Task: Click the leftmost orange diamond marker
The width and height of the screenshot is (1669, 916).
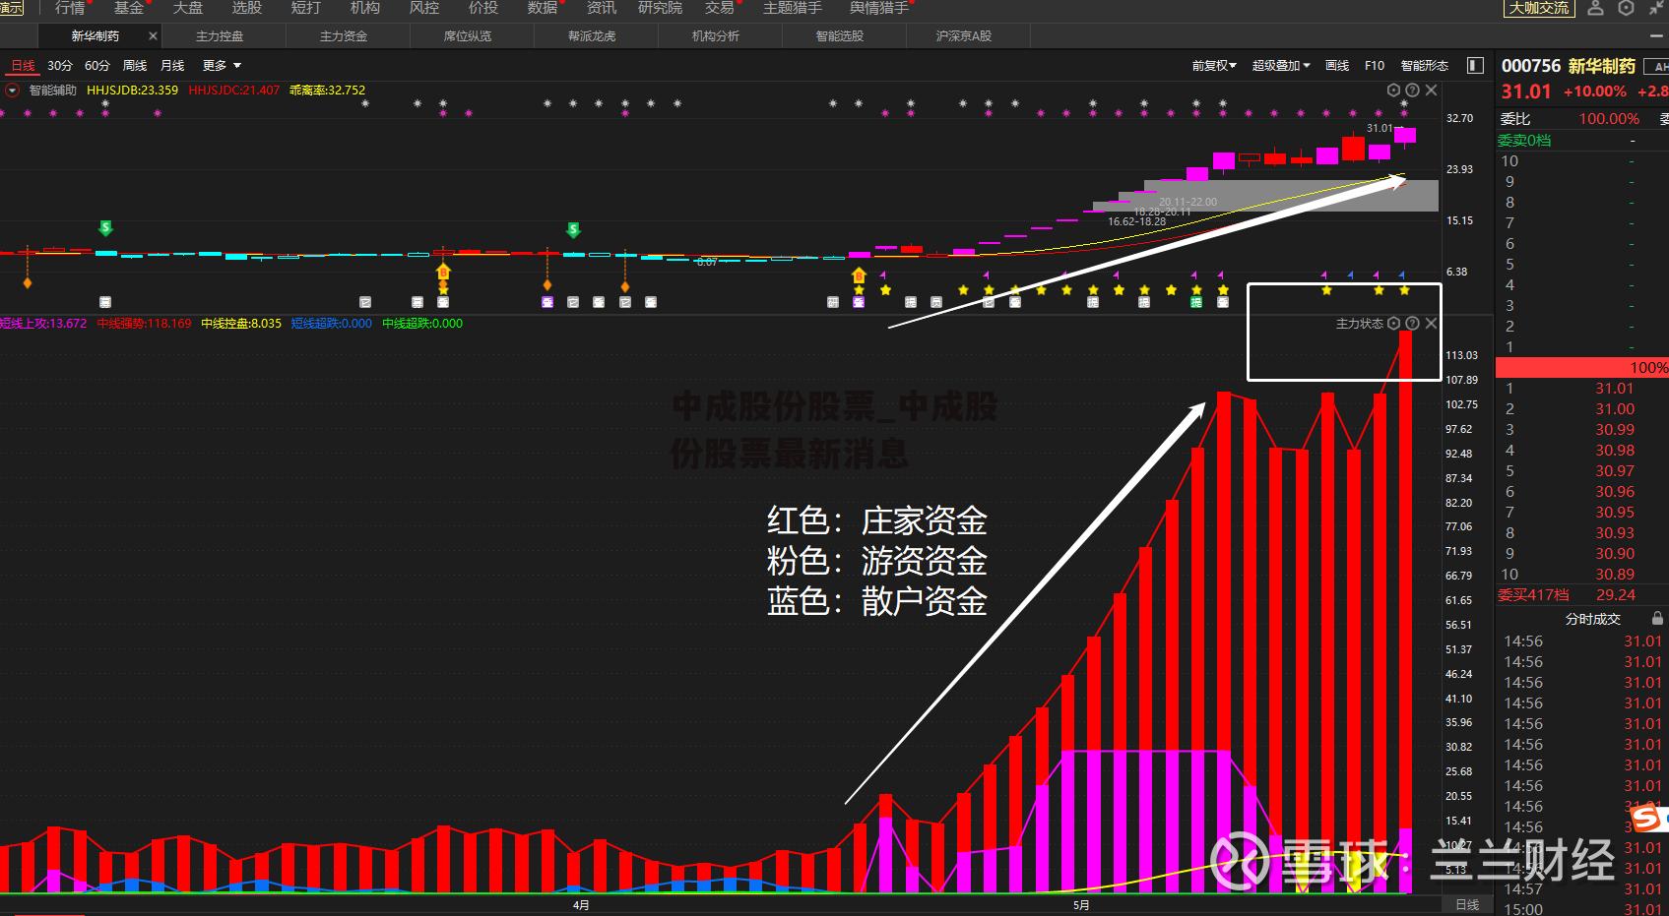Action: pyautogui.click(x=28, y=283)
